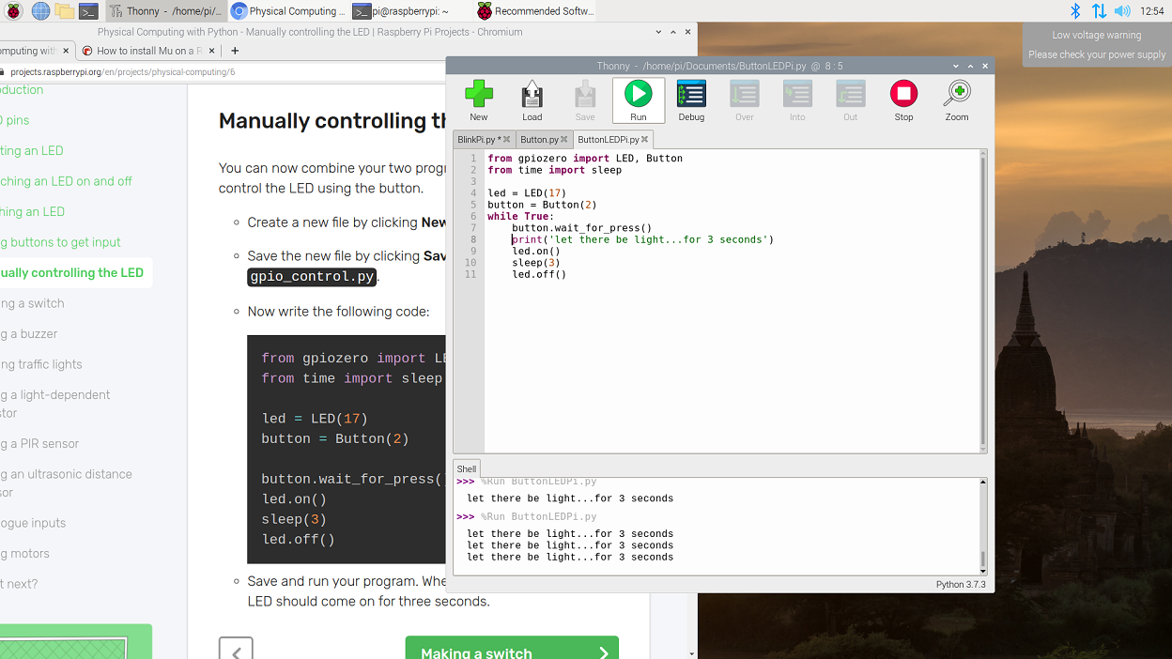Screen dimensions: 1172x659
Task: Open 'buttons to get input' sidebar link
Action: click(x=60, y=242)
